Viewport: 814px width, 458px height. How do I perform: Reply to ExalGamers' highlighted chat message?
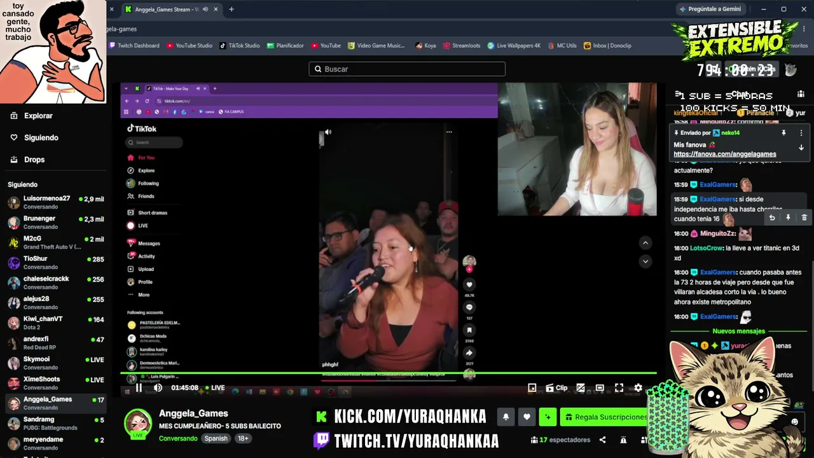[x=772, y=218]
